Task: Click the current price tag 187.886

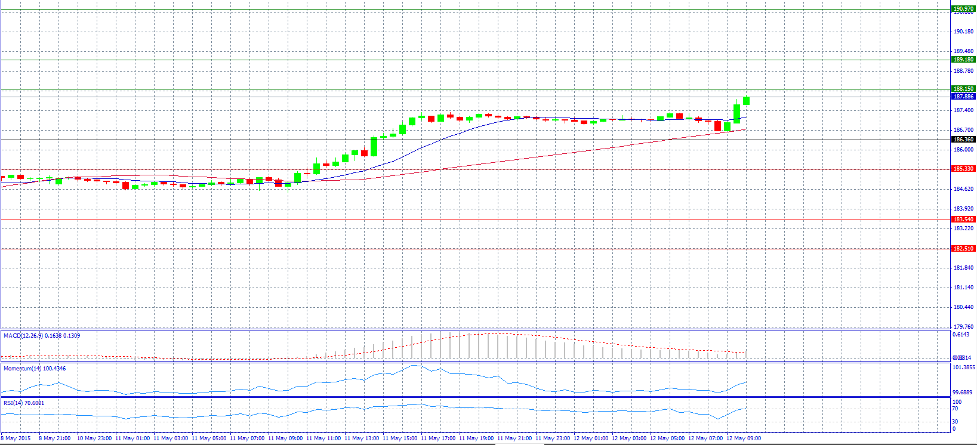Action: 963,97
